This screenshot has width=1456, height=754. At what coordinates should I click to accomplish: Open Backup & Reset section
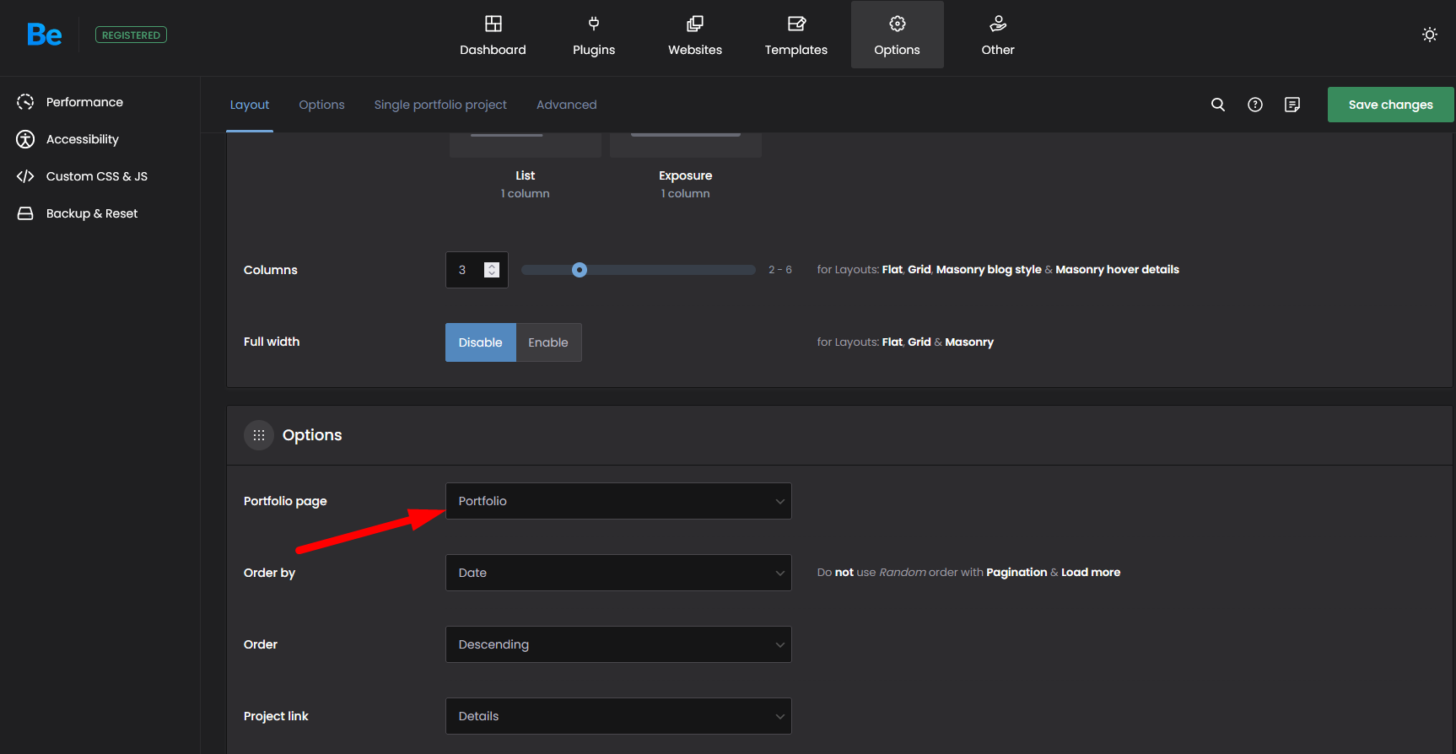coord(92,213)
